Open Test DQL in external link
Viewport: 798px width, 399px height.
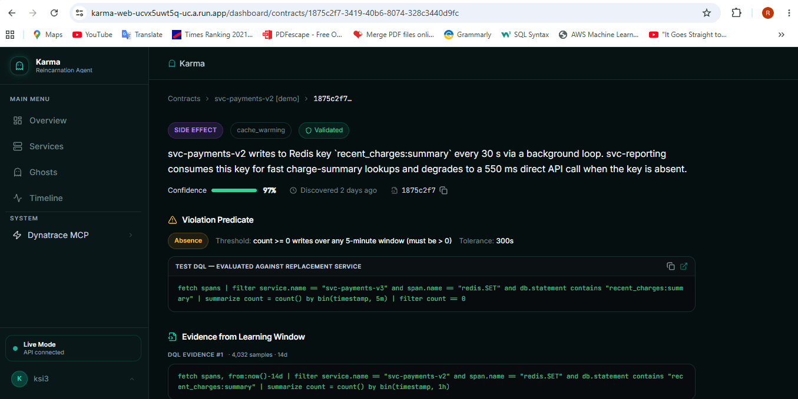coord(684,266)
